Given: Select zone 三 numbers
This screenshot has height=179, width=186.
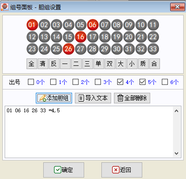Looking at the screenshot, I should [x=87, y=64].
